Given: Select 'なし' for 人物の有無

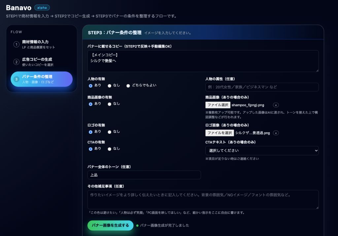Looking at the screenshot, I should tap(110, 86).
